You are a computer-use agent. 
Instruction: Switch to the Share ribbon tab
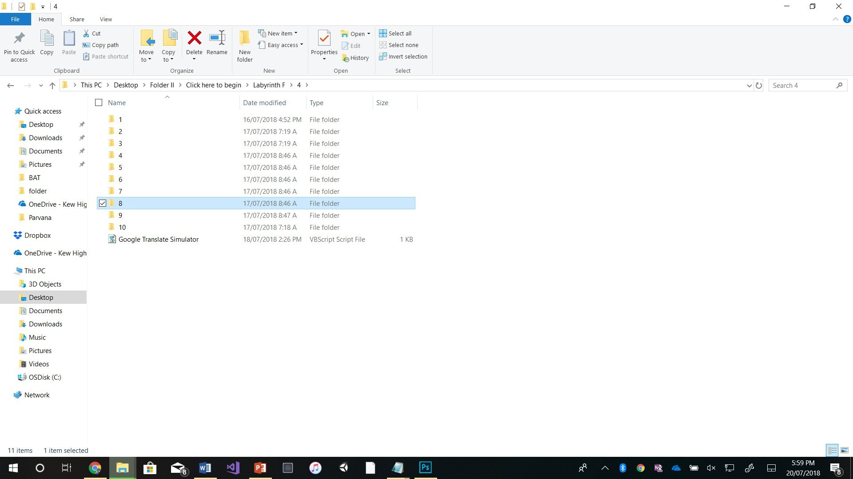(x=77, y=19)
